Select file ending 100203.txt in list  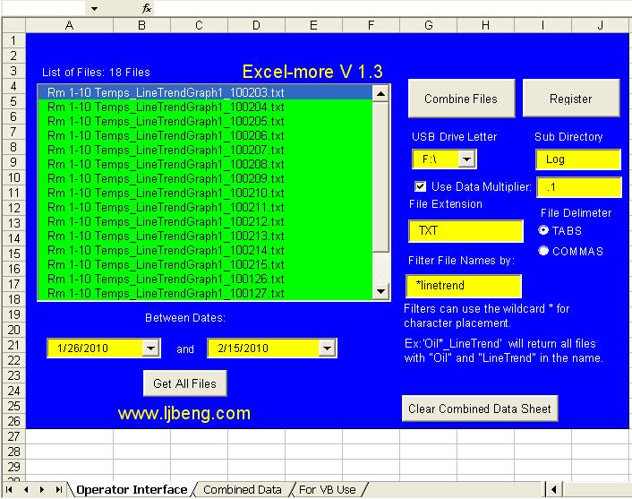205,92
